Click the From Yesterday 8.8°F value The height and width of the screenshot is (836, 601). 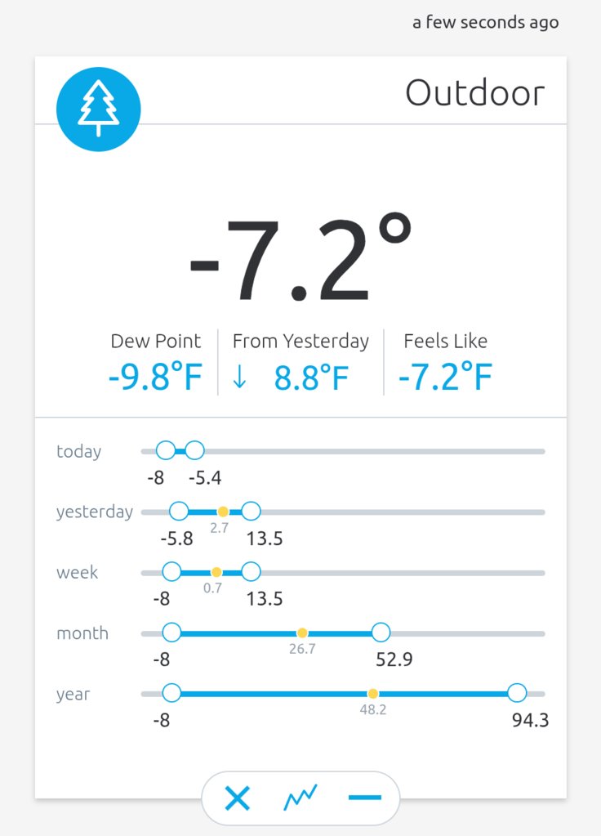311,378
